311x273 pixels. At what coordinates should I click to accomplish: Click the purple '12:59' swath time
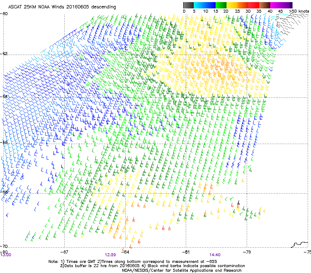(x=110, y=255)
